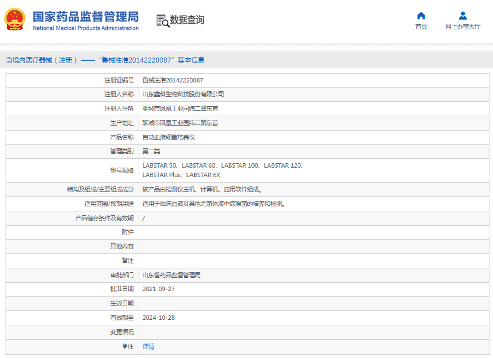Screen dimensions: 493x358
Task: Open the 数据查询 search icon
Action: pyautogui.click(x=163, y=20)
